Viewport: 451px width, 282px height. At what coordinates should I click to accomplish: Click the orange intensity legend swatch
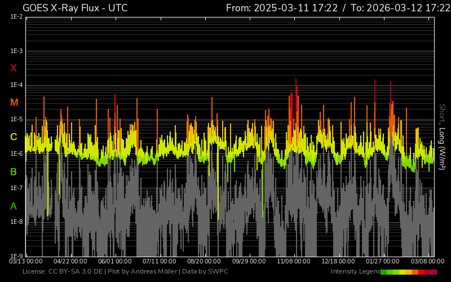(x=415, y=272)
